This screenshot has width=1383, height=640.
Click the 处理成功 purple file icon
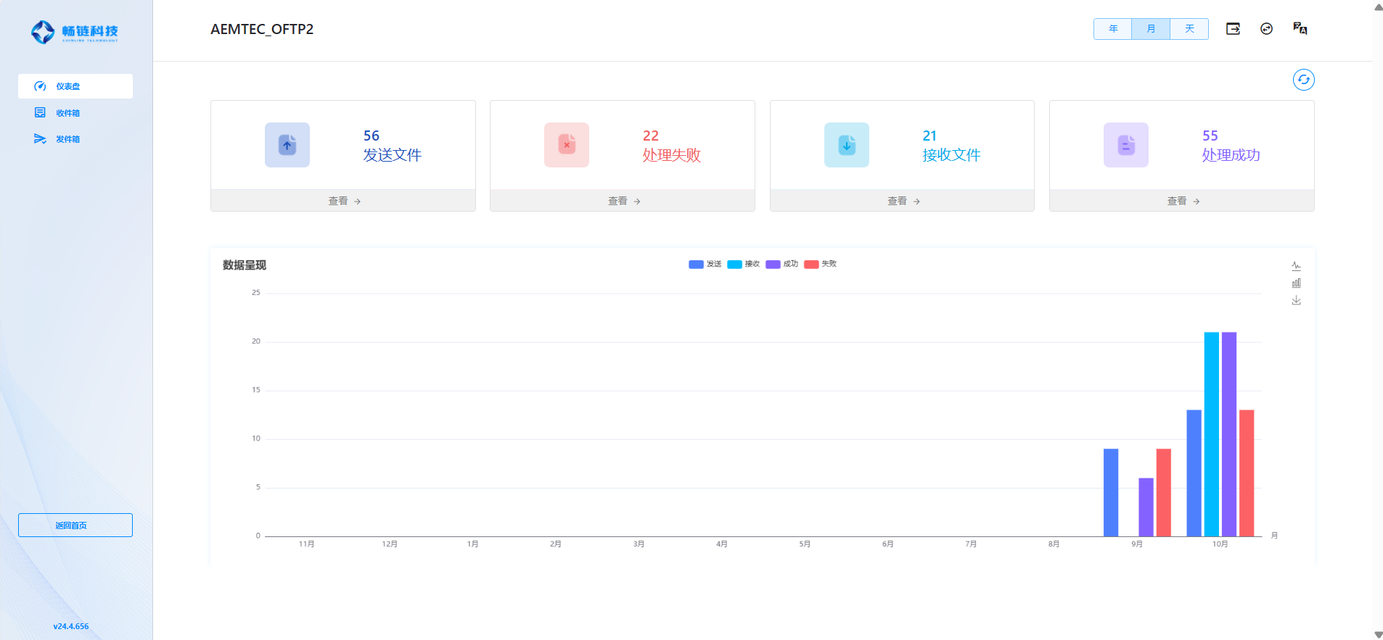pos(1125,145)
